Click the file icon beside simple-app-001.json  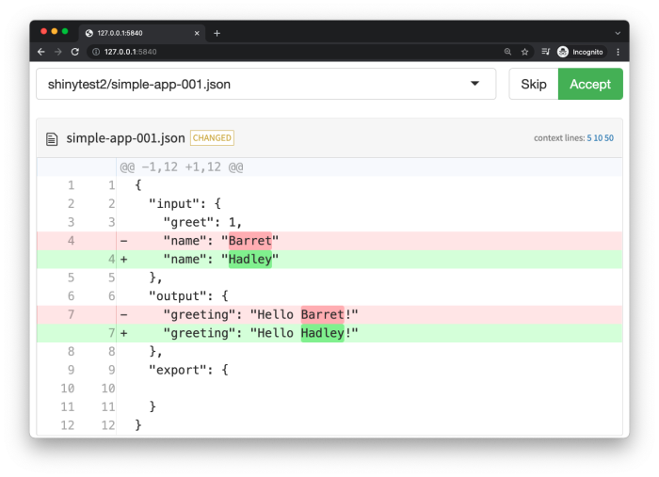pyautogui.click(x=53, y=138)
